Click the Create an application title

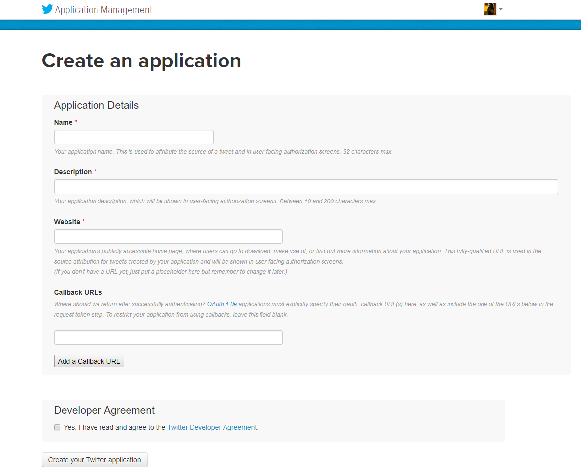[x=141, y=61]
